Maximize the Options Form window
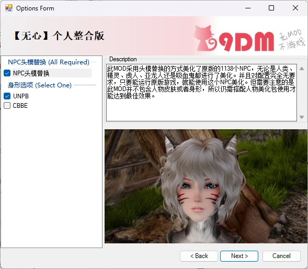Screen dimensions: 308x269 coord(271,8)
